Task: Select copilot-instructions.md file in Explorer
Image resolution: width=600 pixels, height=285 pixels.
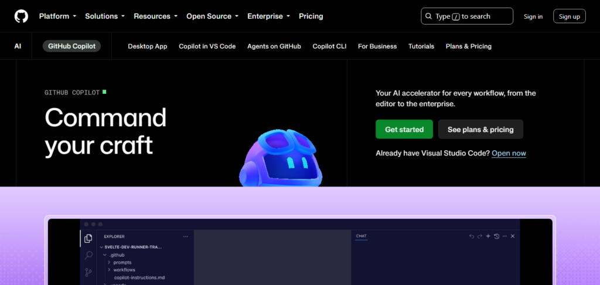Action: click(x=139, y=277)
